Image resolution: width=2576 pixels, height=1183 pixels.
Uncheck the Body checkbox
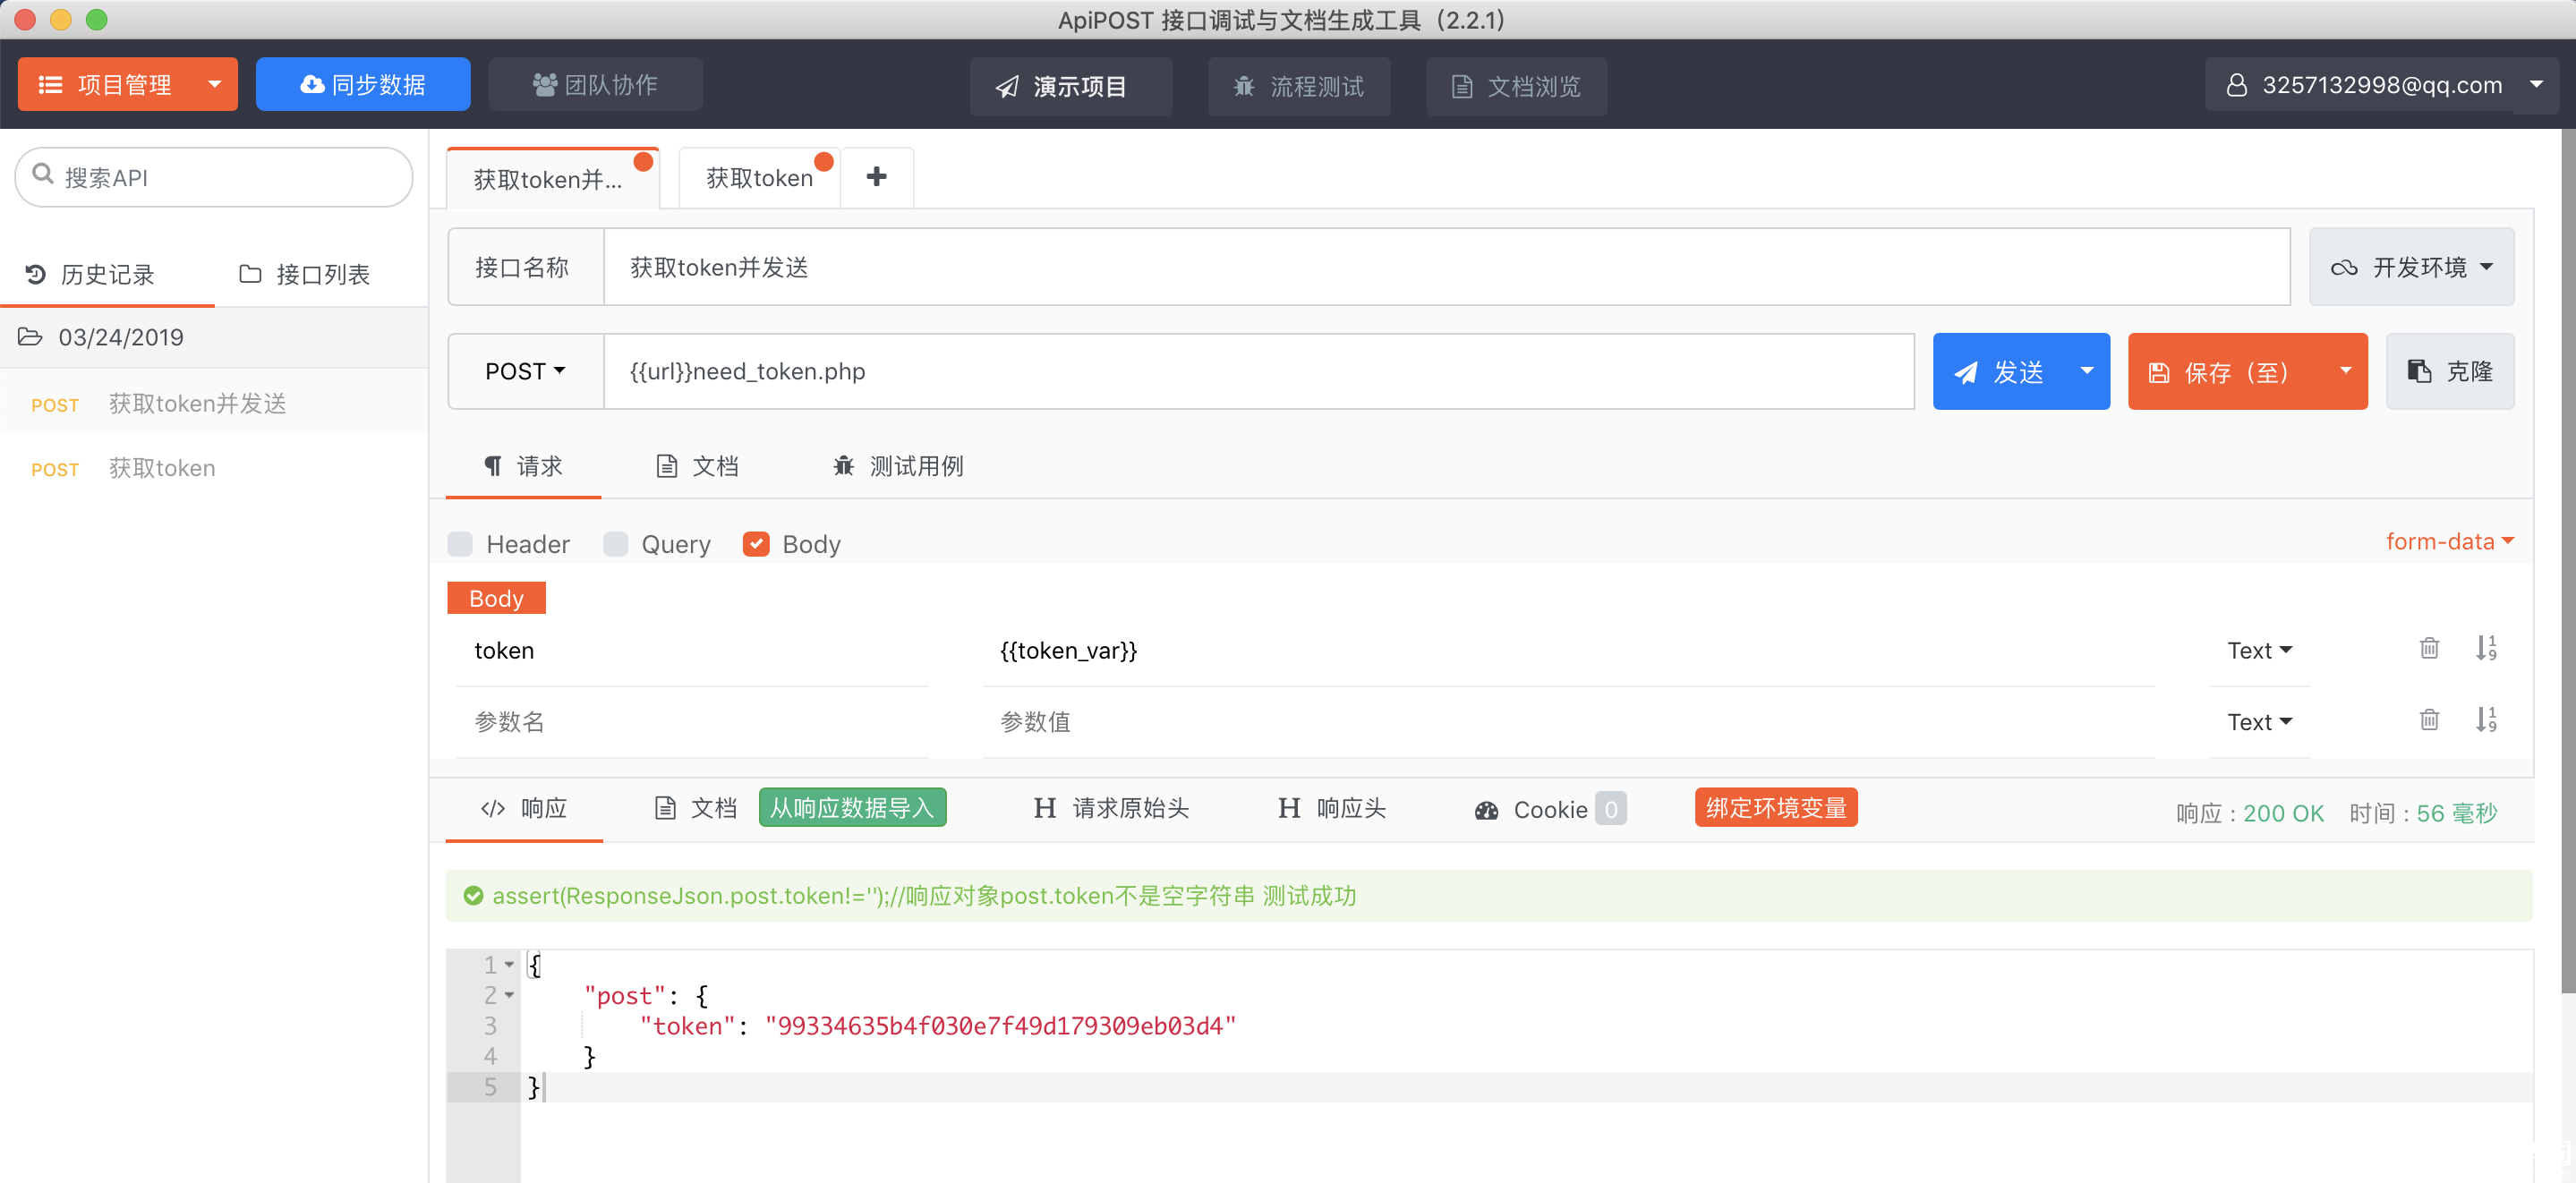tap(756, 544)
